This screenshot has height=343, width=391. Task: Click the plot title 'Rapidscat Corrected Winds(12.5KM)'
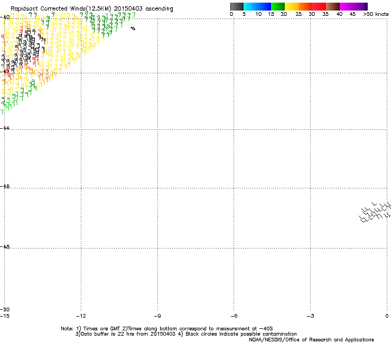61,8
